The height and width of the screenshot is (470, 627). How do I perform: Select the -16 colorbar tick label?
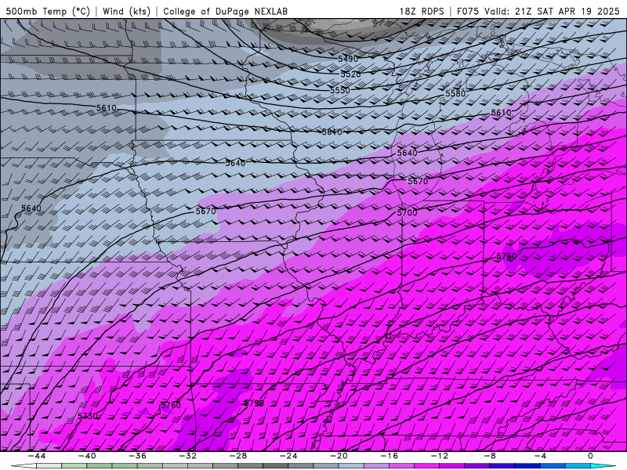390,456
